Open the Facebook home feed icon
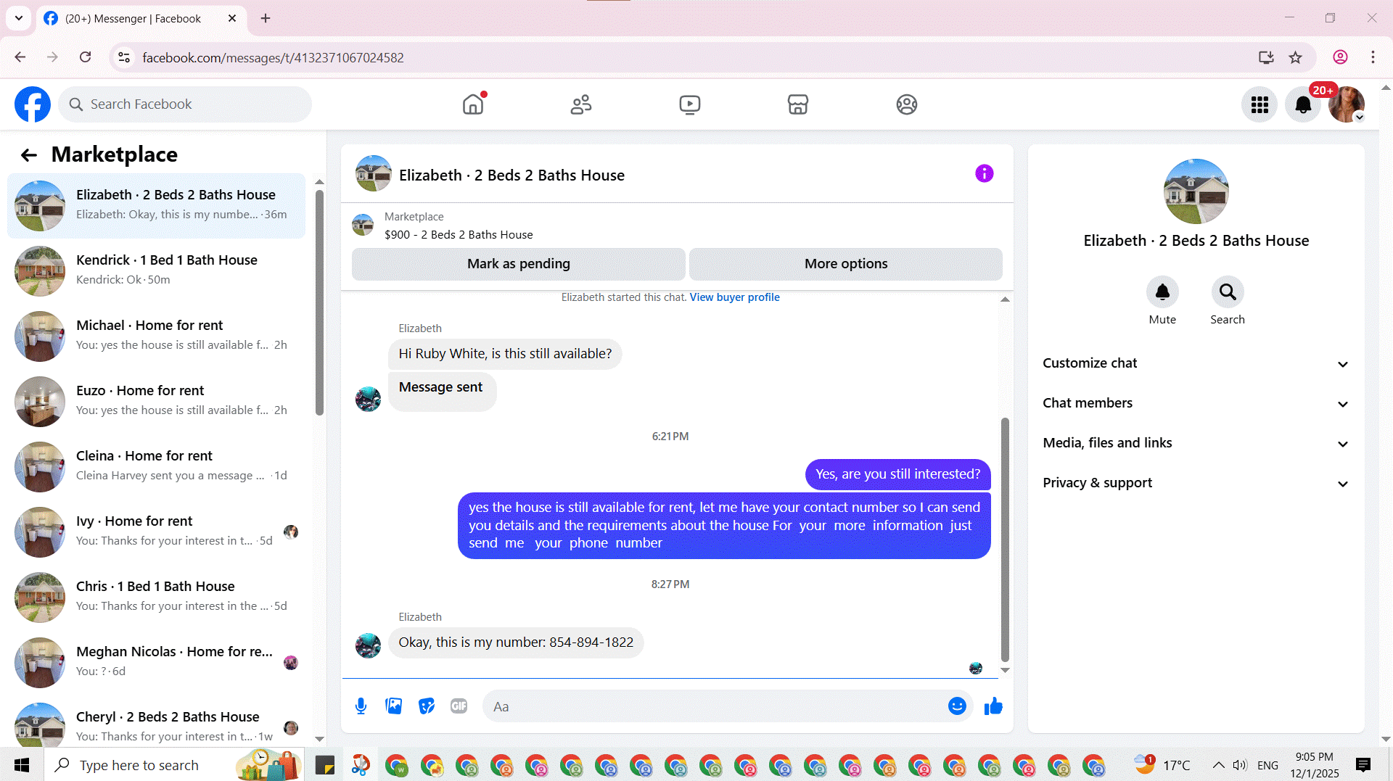This screenshot has width=1393, height=781. [x=473, y=104]
